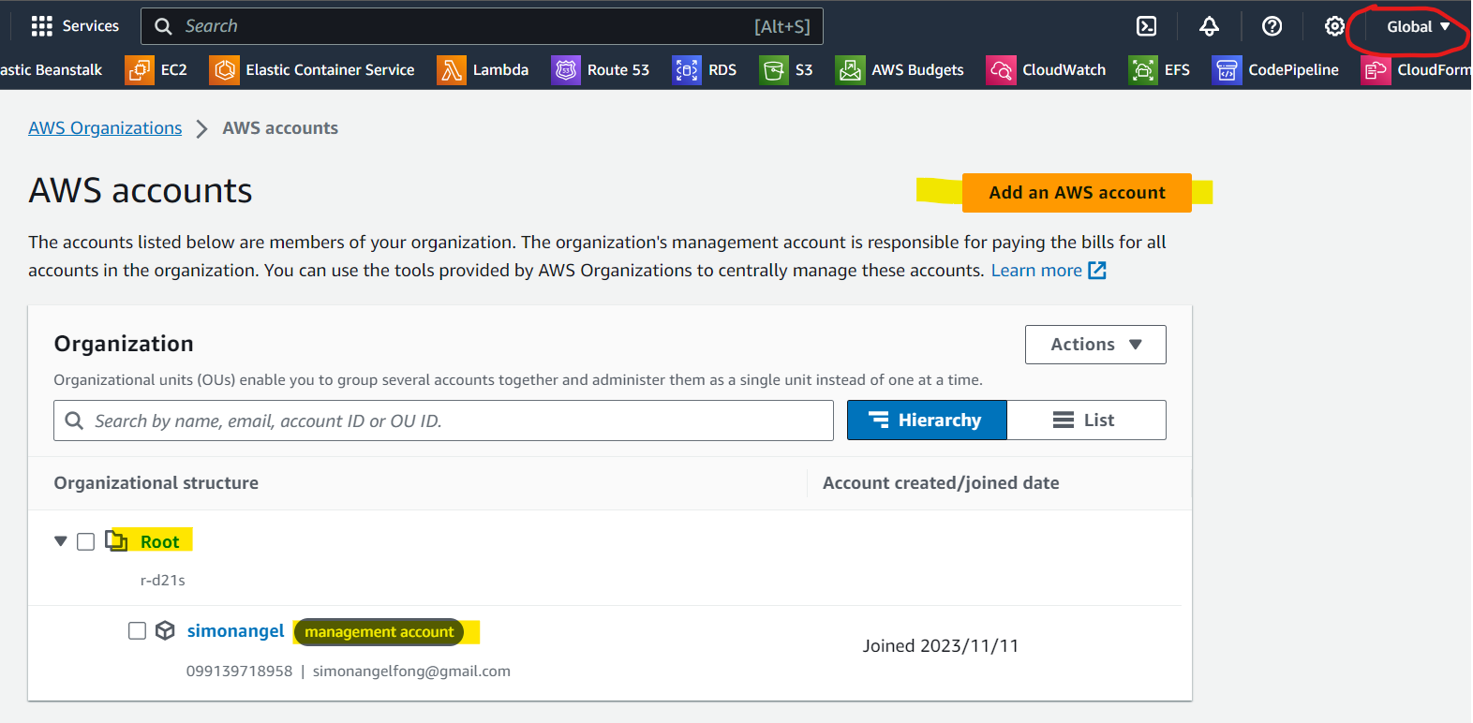The height and width of the screenshot is (723, 1473).
Task: Click account ID 099139718958
Action: coord(239,671)
